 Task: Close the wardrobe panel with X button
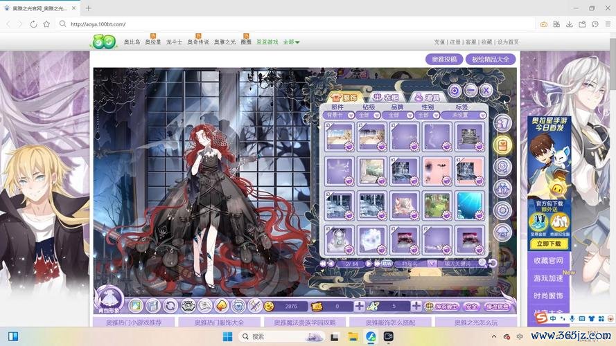tap(486, 91)
